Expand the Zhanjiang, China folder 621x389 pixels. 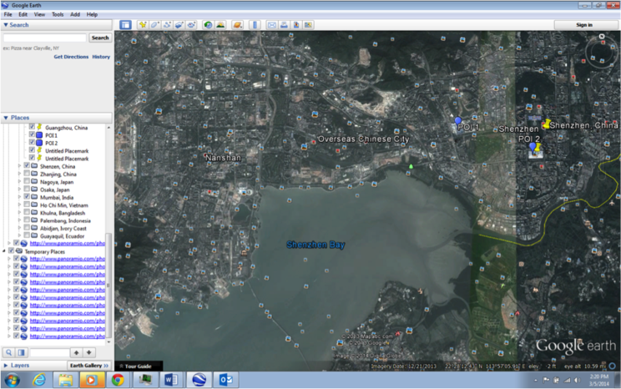tap(19, 174)
